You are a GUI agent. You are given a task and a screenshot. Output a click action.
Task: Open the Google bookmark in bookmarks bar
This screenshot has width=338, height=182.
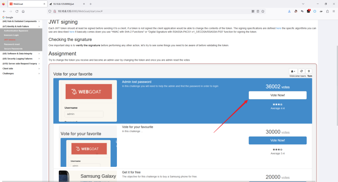coord(8,17)
